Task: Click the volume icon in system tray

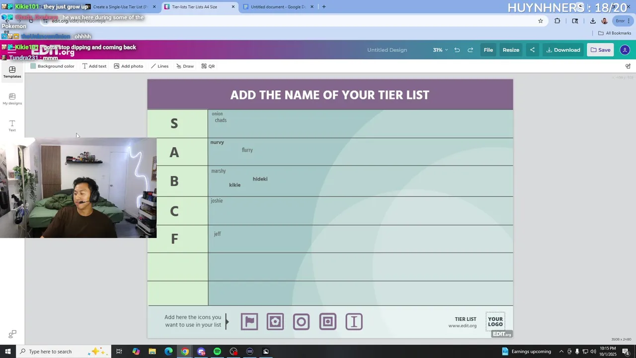Action: 593,352
